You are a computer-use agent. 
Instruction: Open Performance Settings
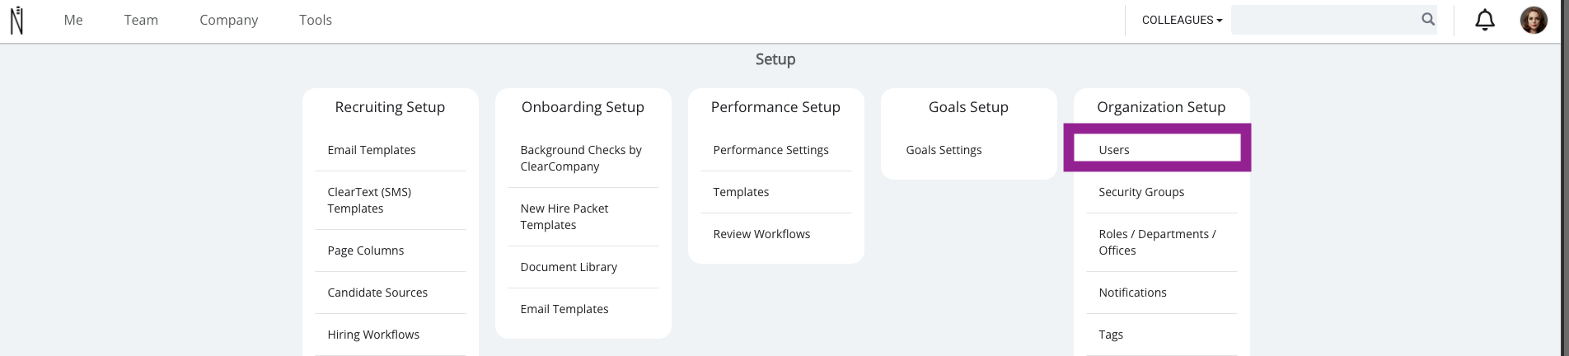click(x=770, y=150)
